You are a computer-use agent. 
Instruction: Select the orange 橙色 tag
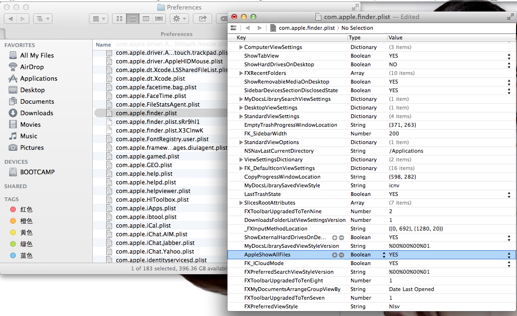pos(26,221)
